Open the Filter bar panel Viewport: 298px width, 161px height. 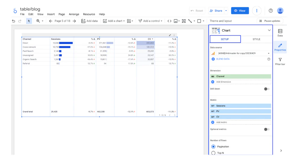coord(280,62)
